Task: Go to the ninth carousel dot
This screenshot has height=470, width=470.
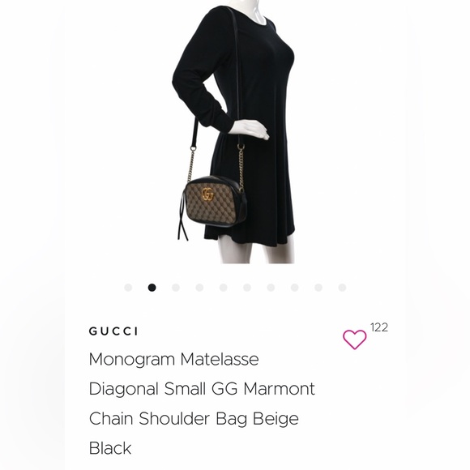Action: click(318, 288)
